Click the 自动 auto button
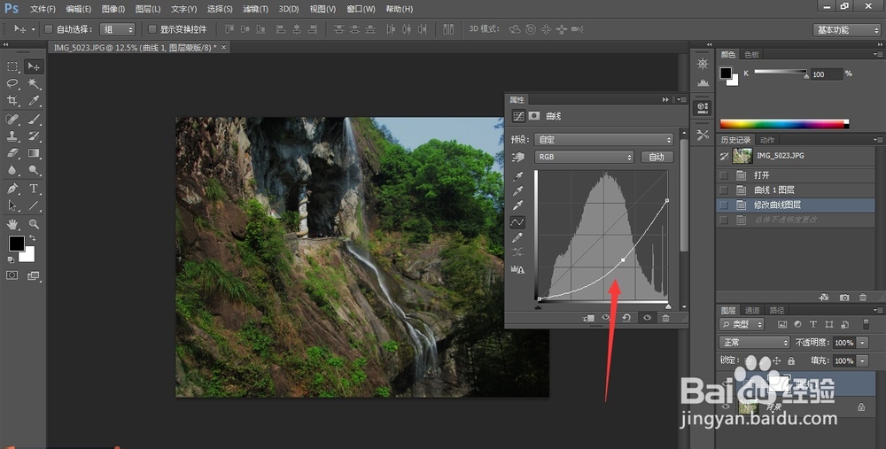This screenshot has height=449, width=886. [657, 157]
